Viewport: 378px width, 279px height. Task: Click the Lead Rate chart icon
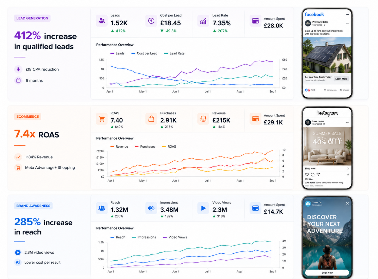point(203,21)
